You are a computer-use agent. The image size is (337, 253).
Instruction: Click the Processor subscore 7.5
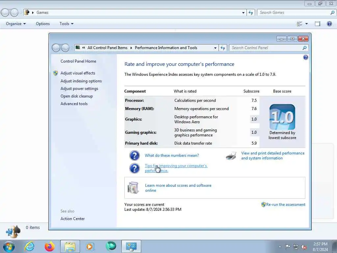[254, 100]
